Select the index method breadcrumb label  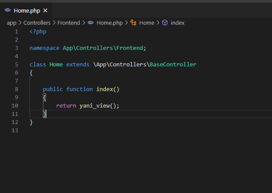tap(177, 23)
